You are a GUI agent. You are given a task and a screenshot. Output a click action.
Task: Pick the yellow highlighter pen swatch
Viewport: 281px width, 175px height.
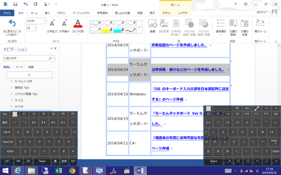(107, 30)
